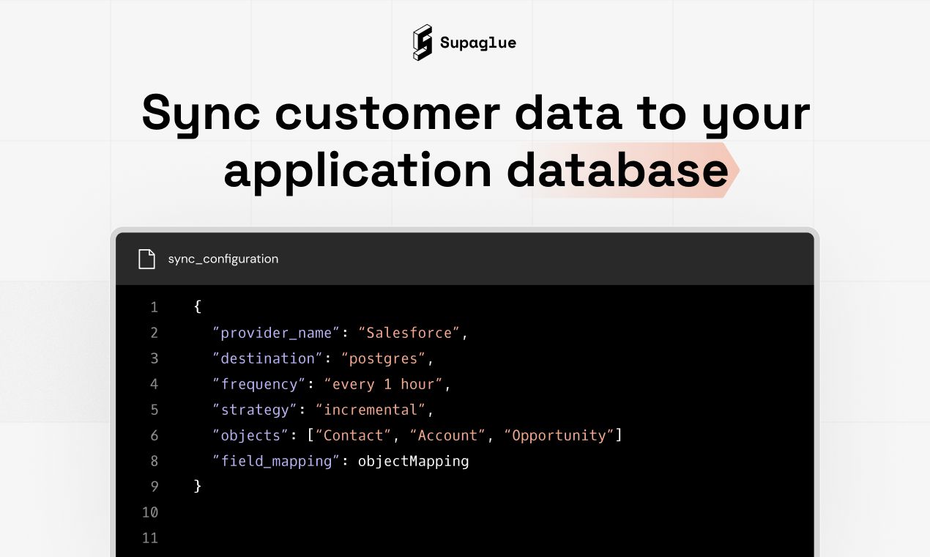Click the file icon beside sync_configuration
This screenshot has height=557, width=930.
[147, 259]
